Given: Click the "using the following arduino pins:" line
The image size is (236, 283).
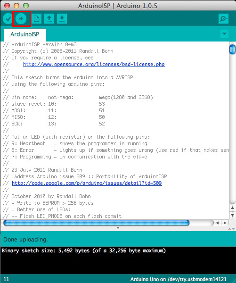Looking at the screenshot, I should point(54,84).
